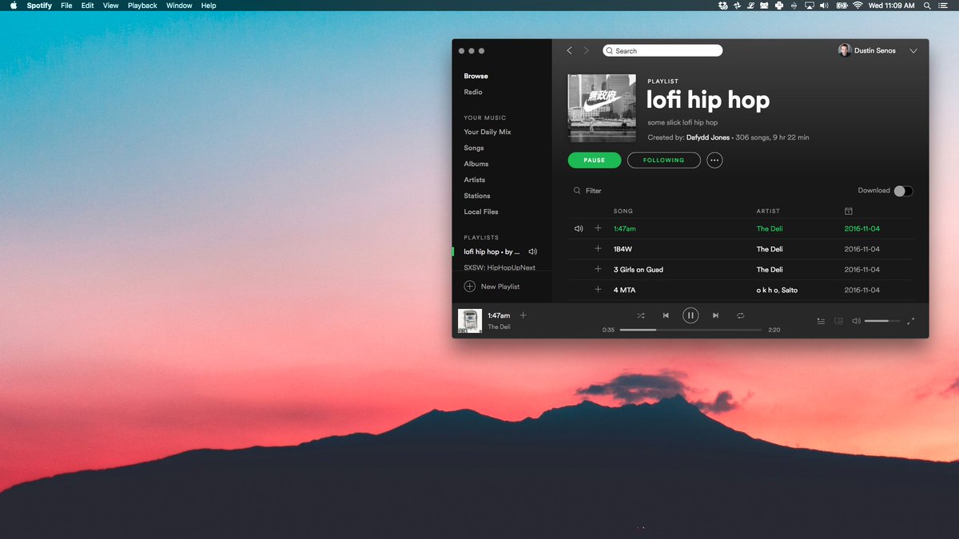This screenshot has width=959, height=539.
Task: Toggle the Download switch
Action: pos(903,191)
